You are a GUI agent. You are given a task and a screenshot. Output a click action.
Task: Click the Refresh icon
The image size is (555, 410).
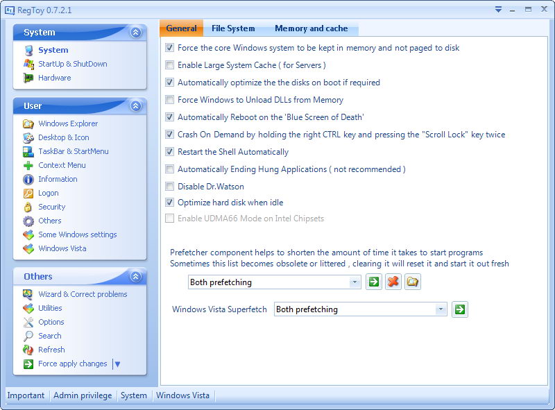pyautogui.click(x=28, y=350)
